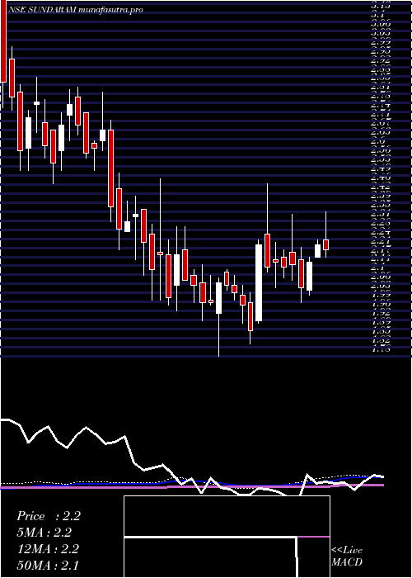412x578 pixels.
Task: Click the '<<Live MACD' label
Action: [x=347, y=557]
